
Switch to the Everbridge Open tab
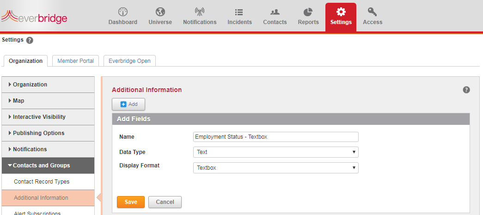coord(129,61)
